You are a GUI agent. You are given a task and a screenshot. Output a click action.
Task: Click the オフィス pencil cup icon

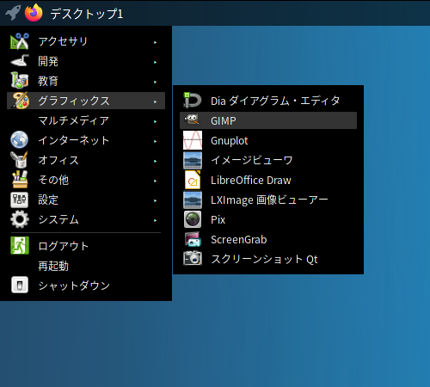20,160
